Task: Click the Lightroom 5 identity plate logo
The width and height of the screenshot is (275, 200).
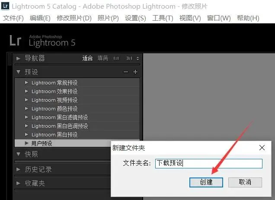Action: coord(42,41)
